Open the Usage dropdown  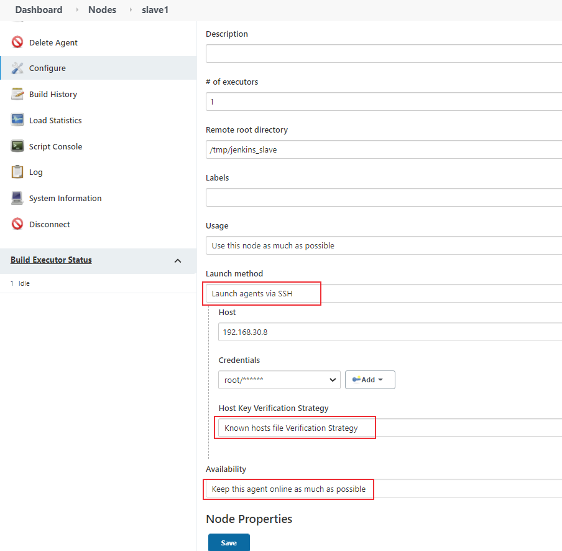pyautogui.click(x=384, y=245)
